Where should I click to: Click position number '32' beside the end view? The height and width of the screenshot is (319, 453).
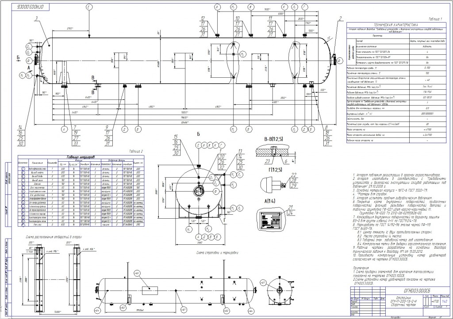(222, 167)
